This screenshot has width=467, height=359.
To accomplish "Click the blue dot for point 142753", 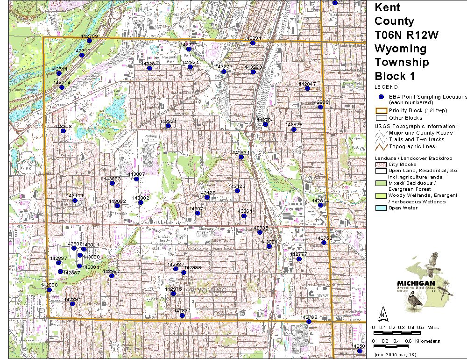I will (324, 243).
